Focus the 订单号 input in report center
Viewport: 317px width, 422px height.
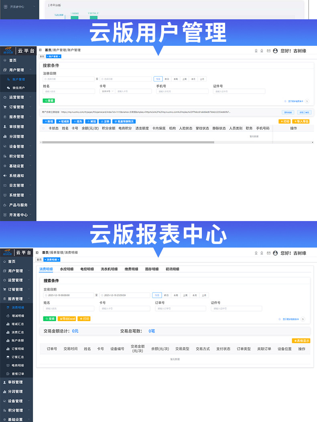pos(181,308)
